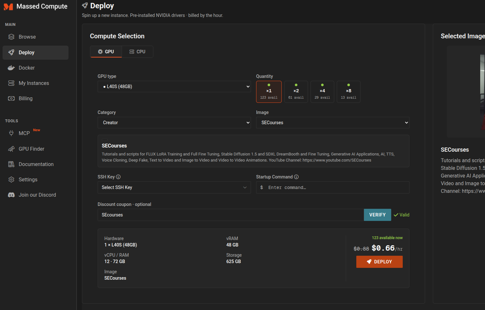Viewport: 485px width, 310px height.
Task: Open the GPU type dropdown
Action: (x=174, y=87)
